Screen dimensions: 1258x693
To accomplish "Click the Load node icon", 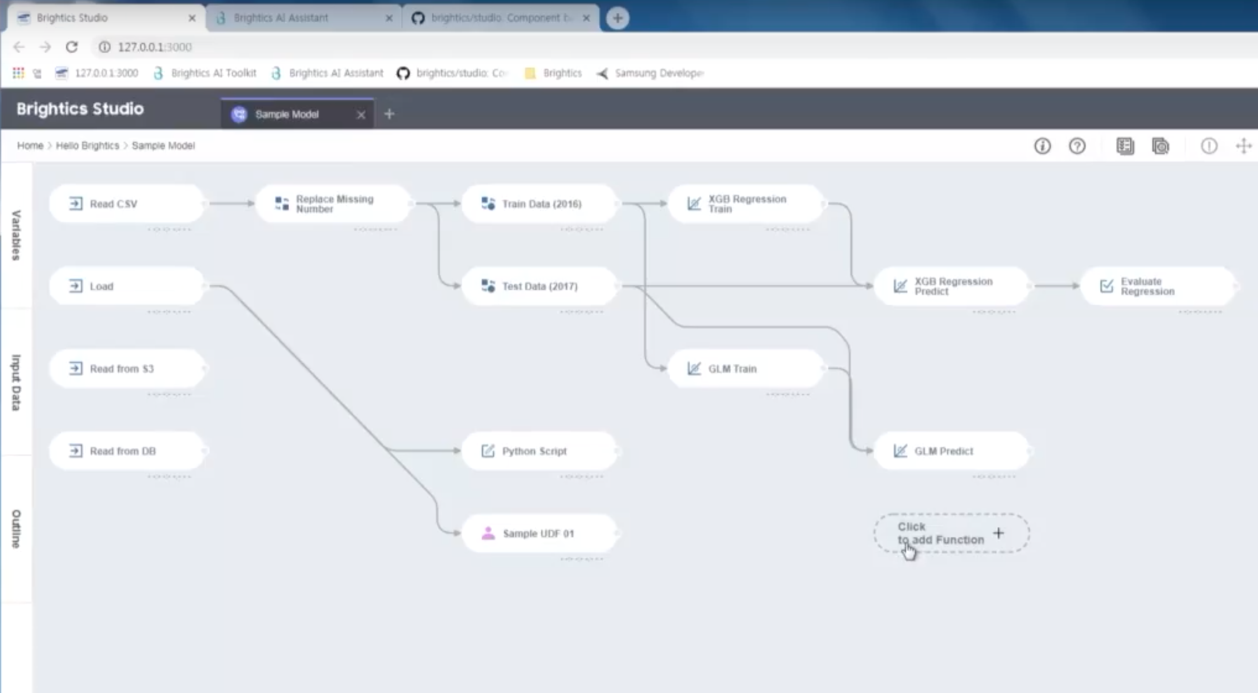I will click(76, 286).
